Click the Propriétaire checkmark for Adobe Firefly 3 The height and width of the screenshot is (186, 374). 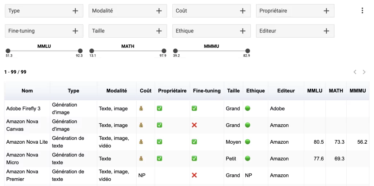click(x=159, y=108)
